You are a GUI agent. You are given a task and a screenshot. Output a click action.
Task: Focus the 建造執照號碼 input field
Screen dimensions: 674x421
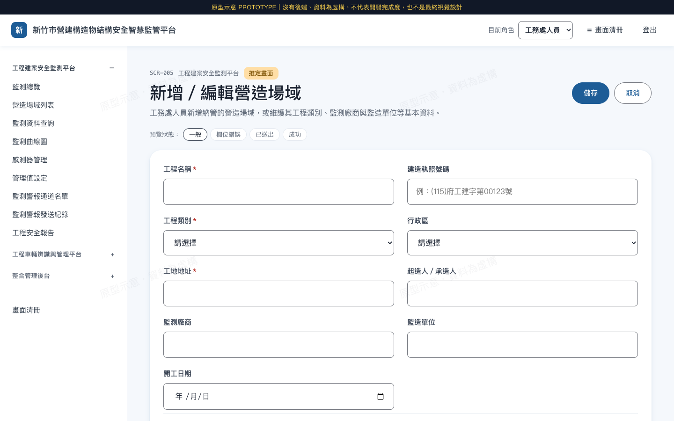pyautogui.click(x=522, y=192)
